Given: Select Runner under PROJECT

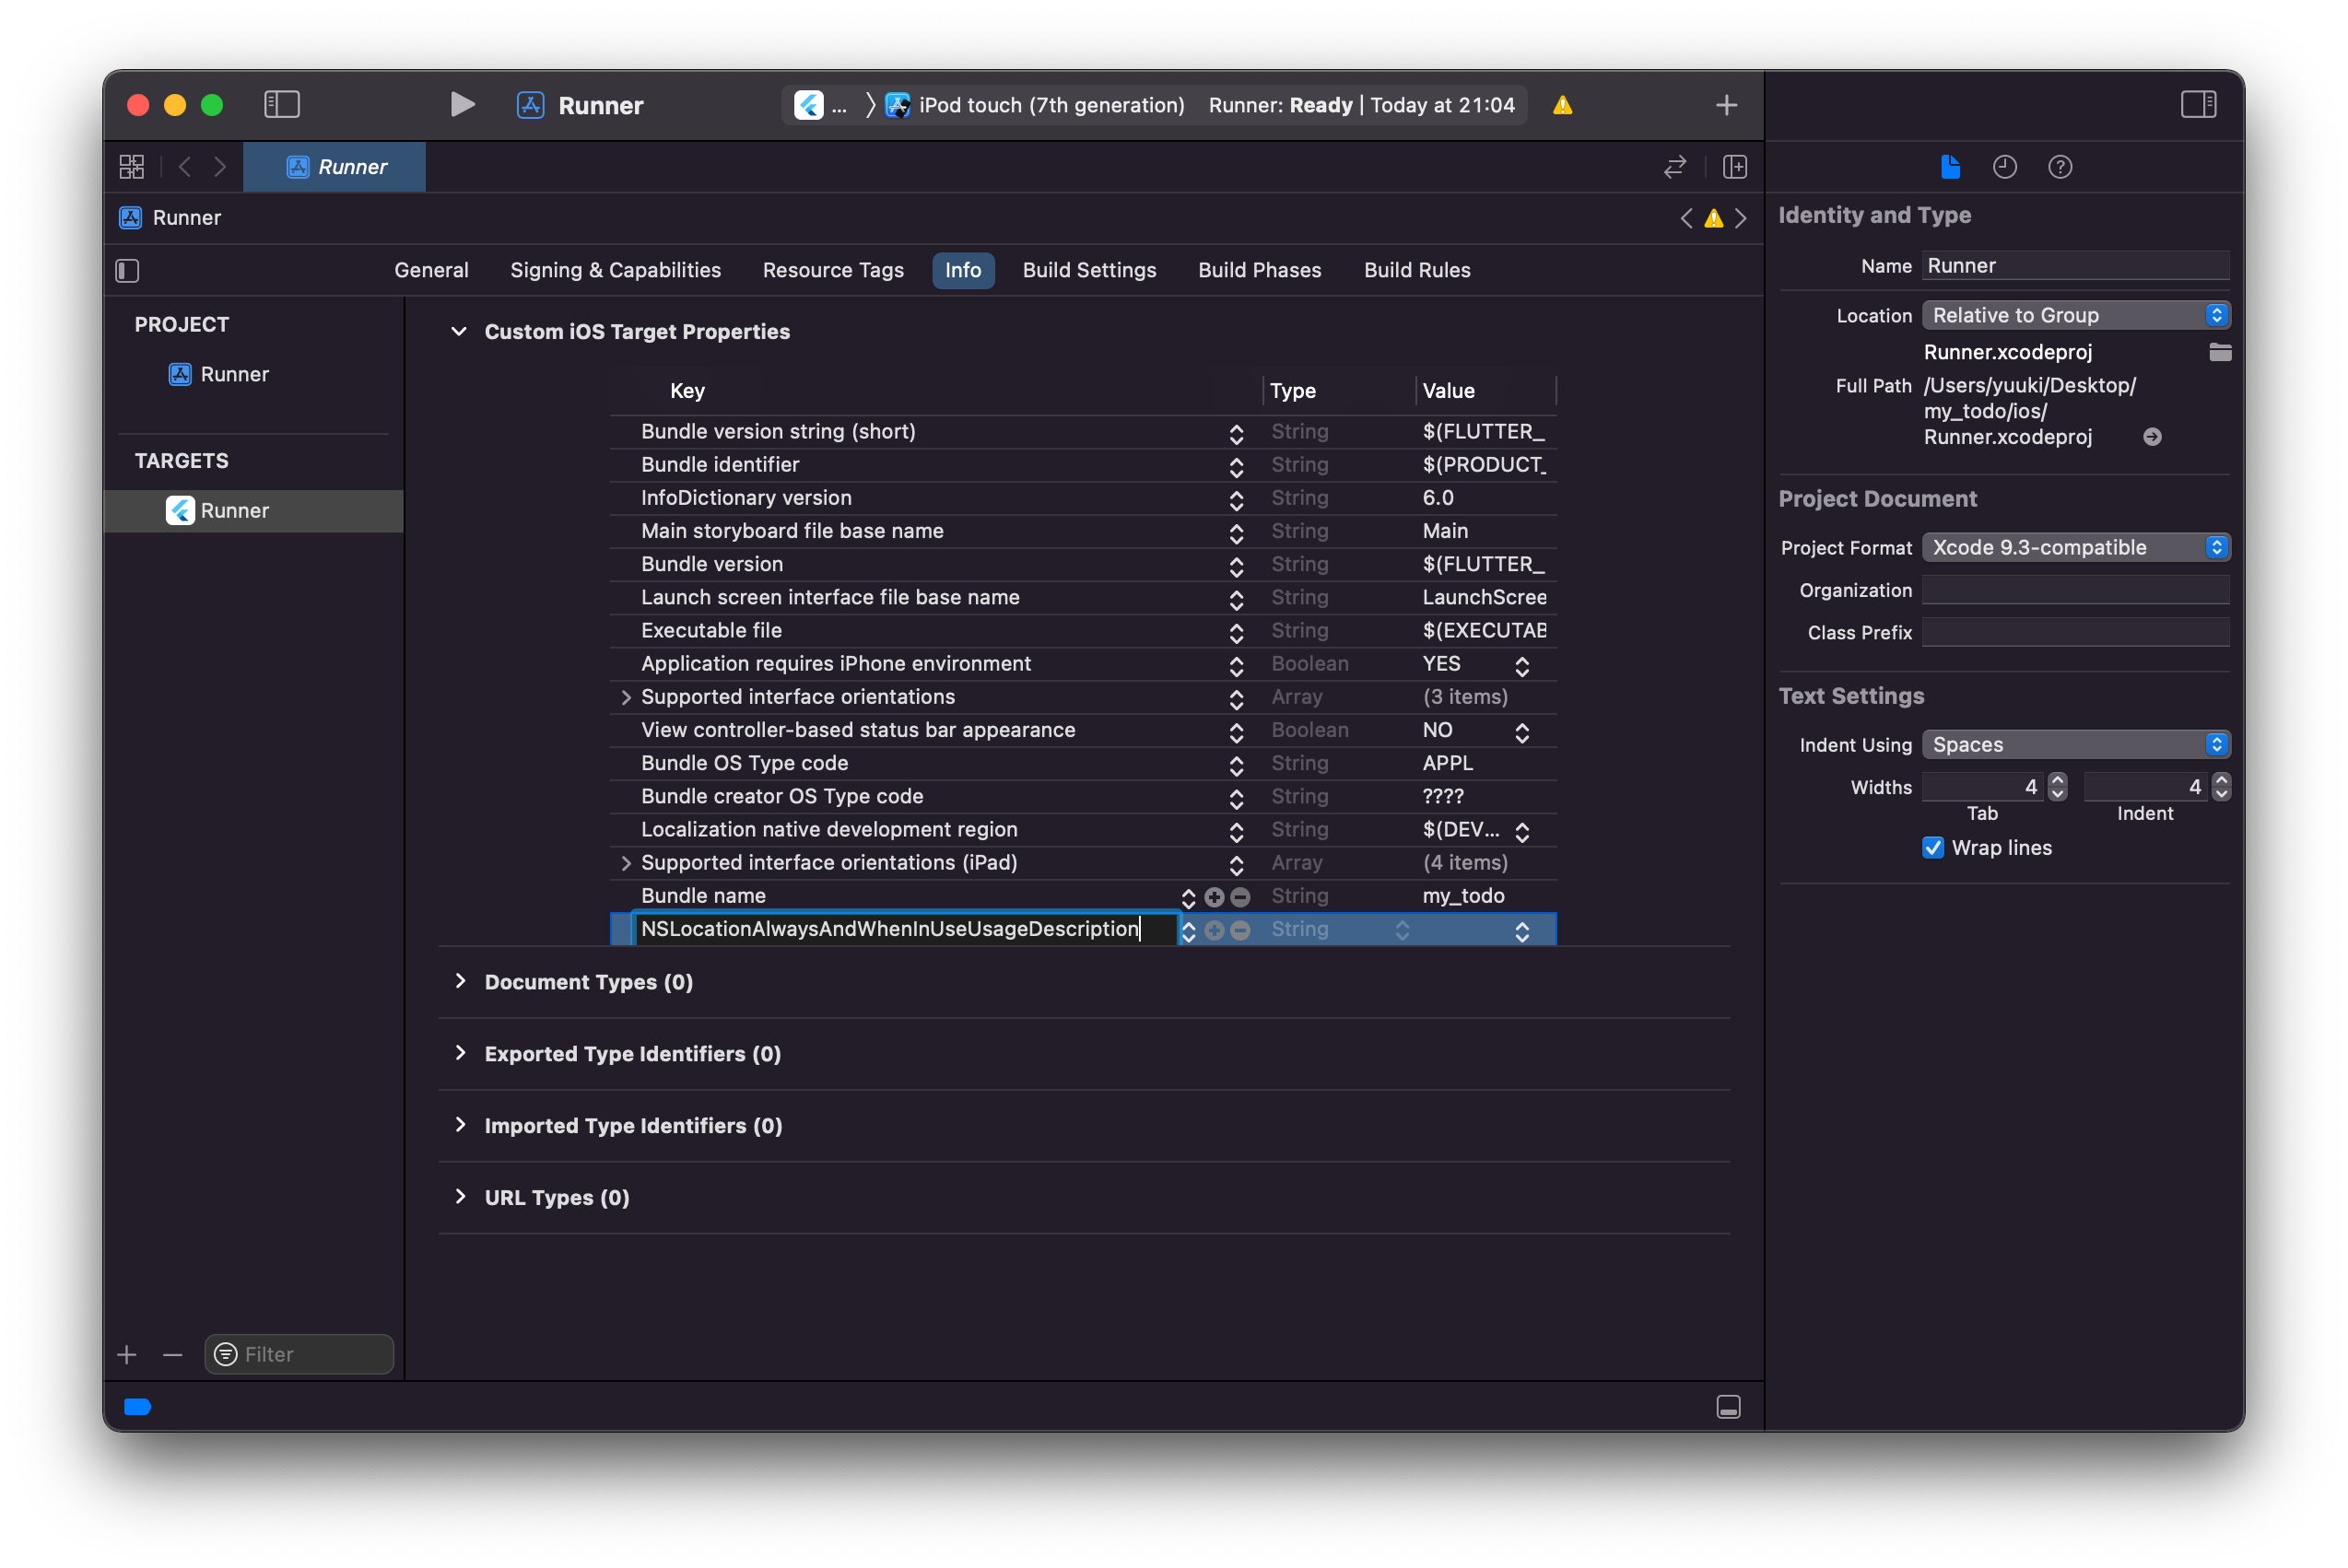Looking at the screenshot, I should (234, 374).
